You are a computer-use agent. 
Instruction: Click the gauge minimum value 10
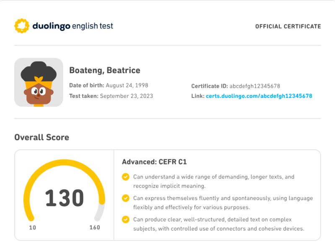click(32, 228)
